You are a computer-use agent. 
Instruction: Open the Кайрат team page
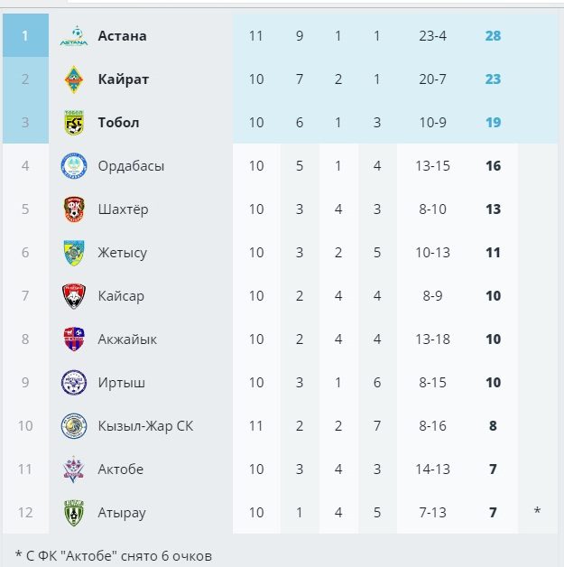point(123,79)
